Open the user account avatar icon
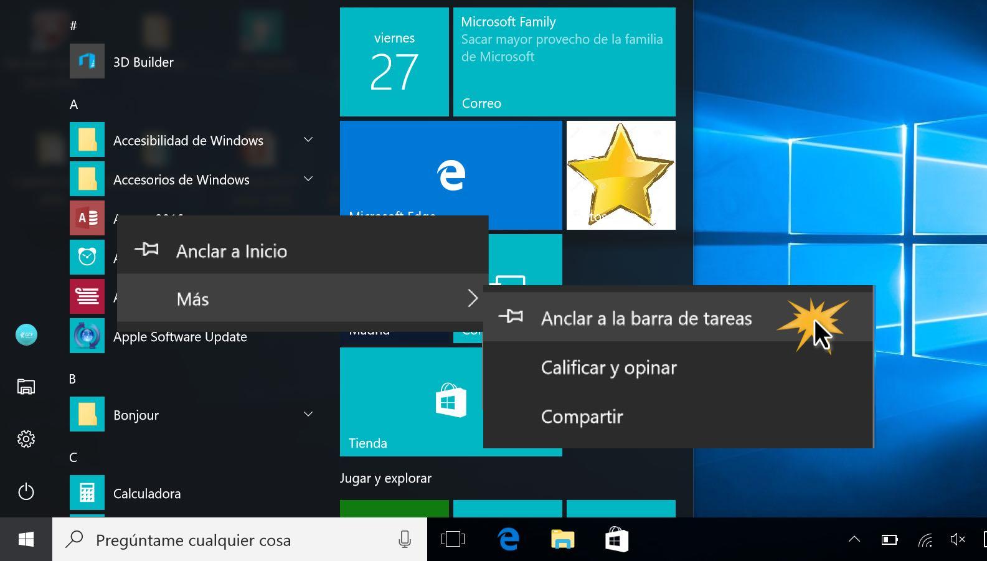The width and height of the screenshot is (987, 561). tap(26, 334)
